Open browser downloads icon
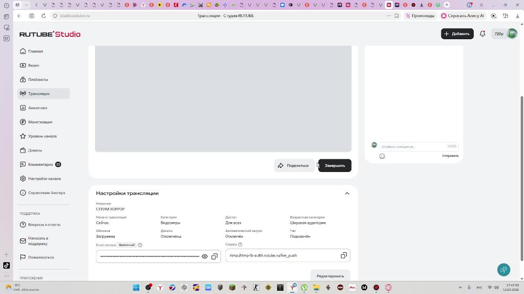Image resolution: width=524 pixels, height=294 pixels. (517, 16)
